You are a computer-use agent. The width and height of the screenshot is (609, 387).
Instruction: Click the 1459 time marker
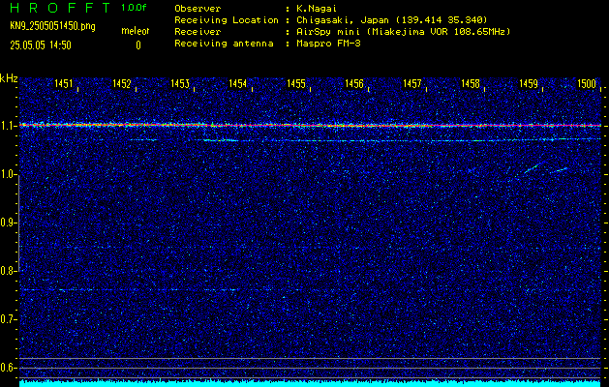pyautogui.click(x=529, y=84)
